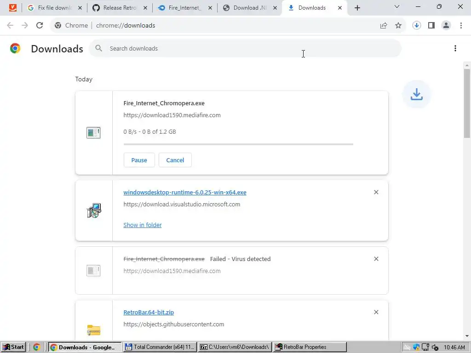Close the Download .NET tab
This screenshot has width=471, height=353.
coord(275,8)
